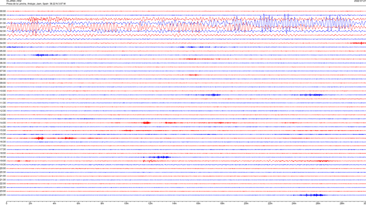
Task: Select the 19:00 trace time label
Action: 3,161
